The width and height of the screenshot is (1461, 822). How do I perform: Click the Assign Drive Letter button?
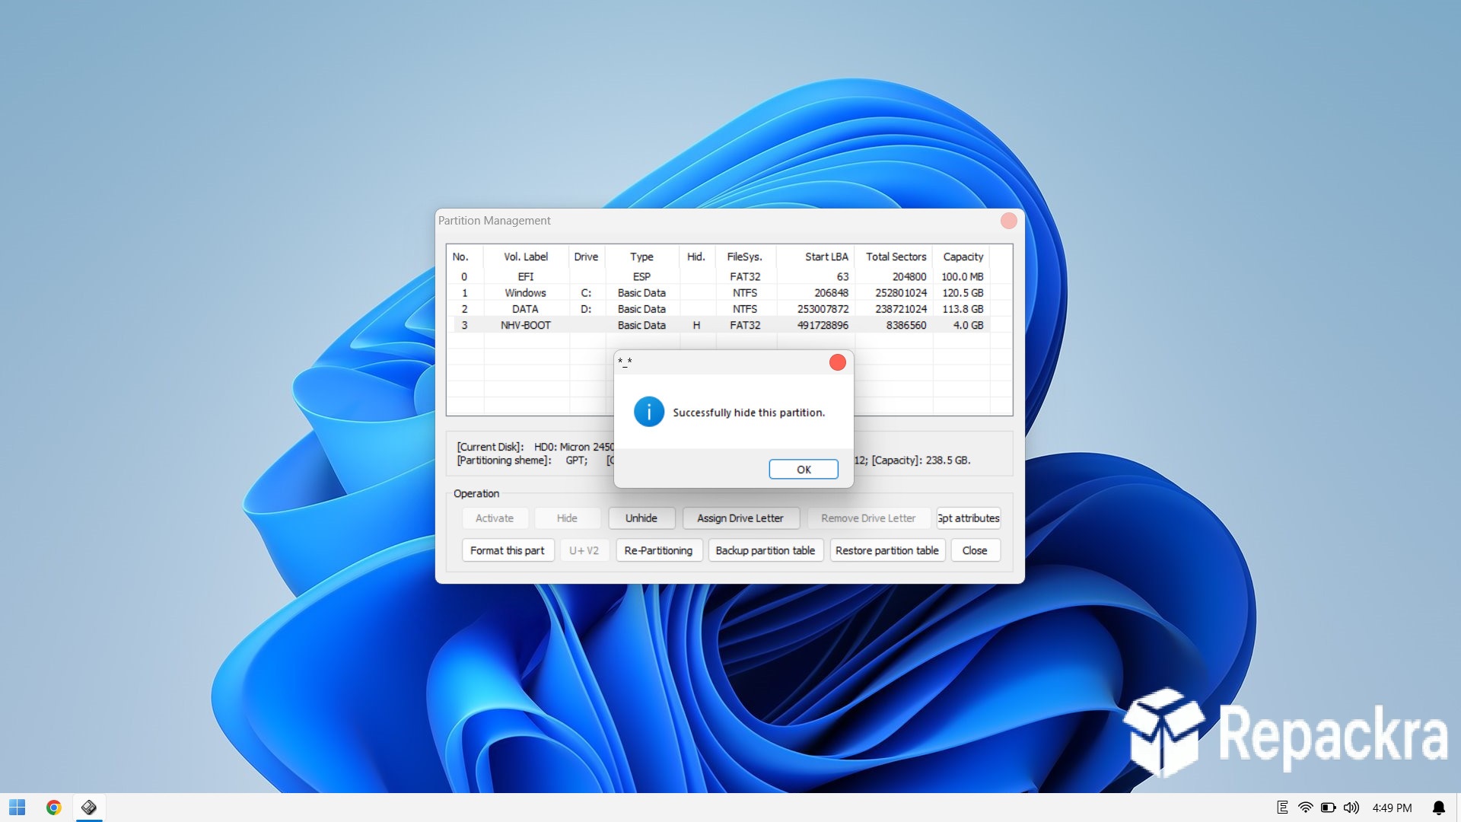pyautogui.click(x=740, y=518)
